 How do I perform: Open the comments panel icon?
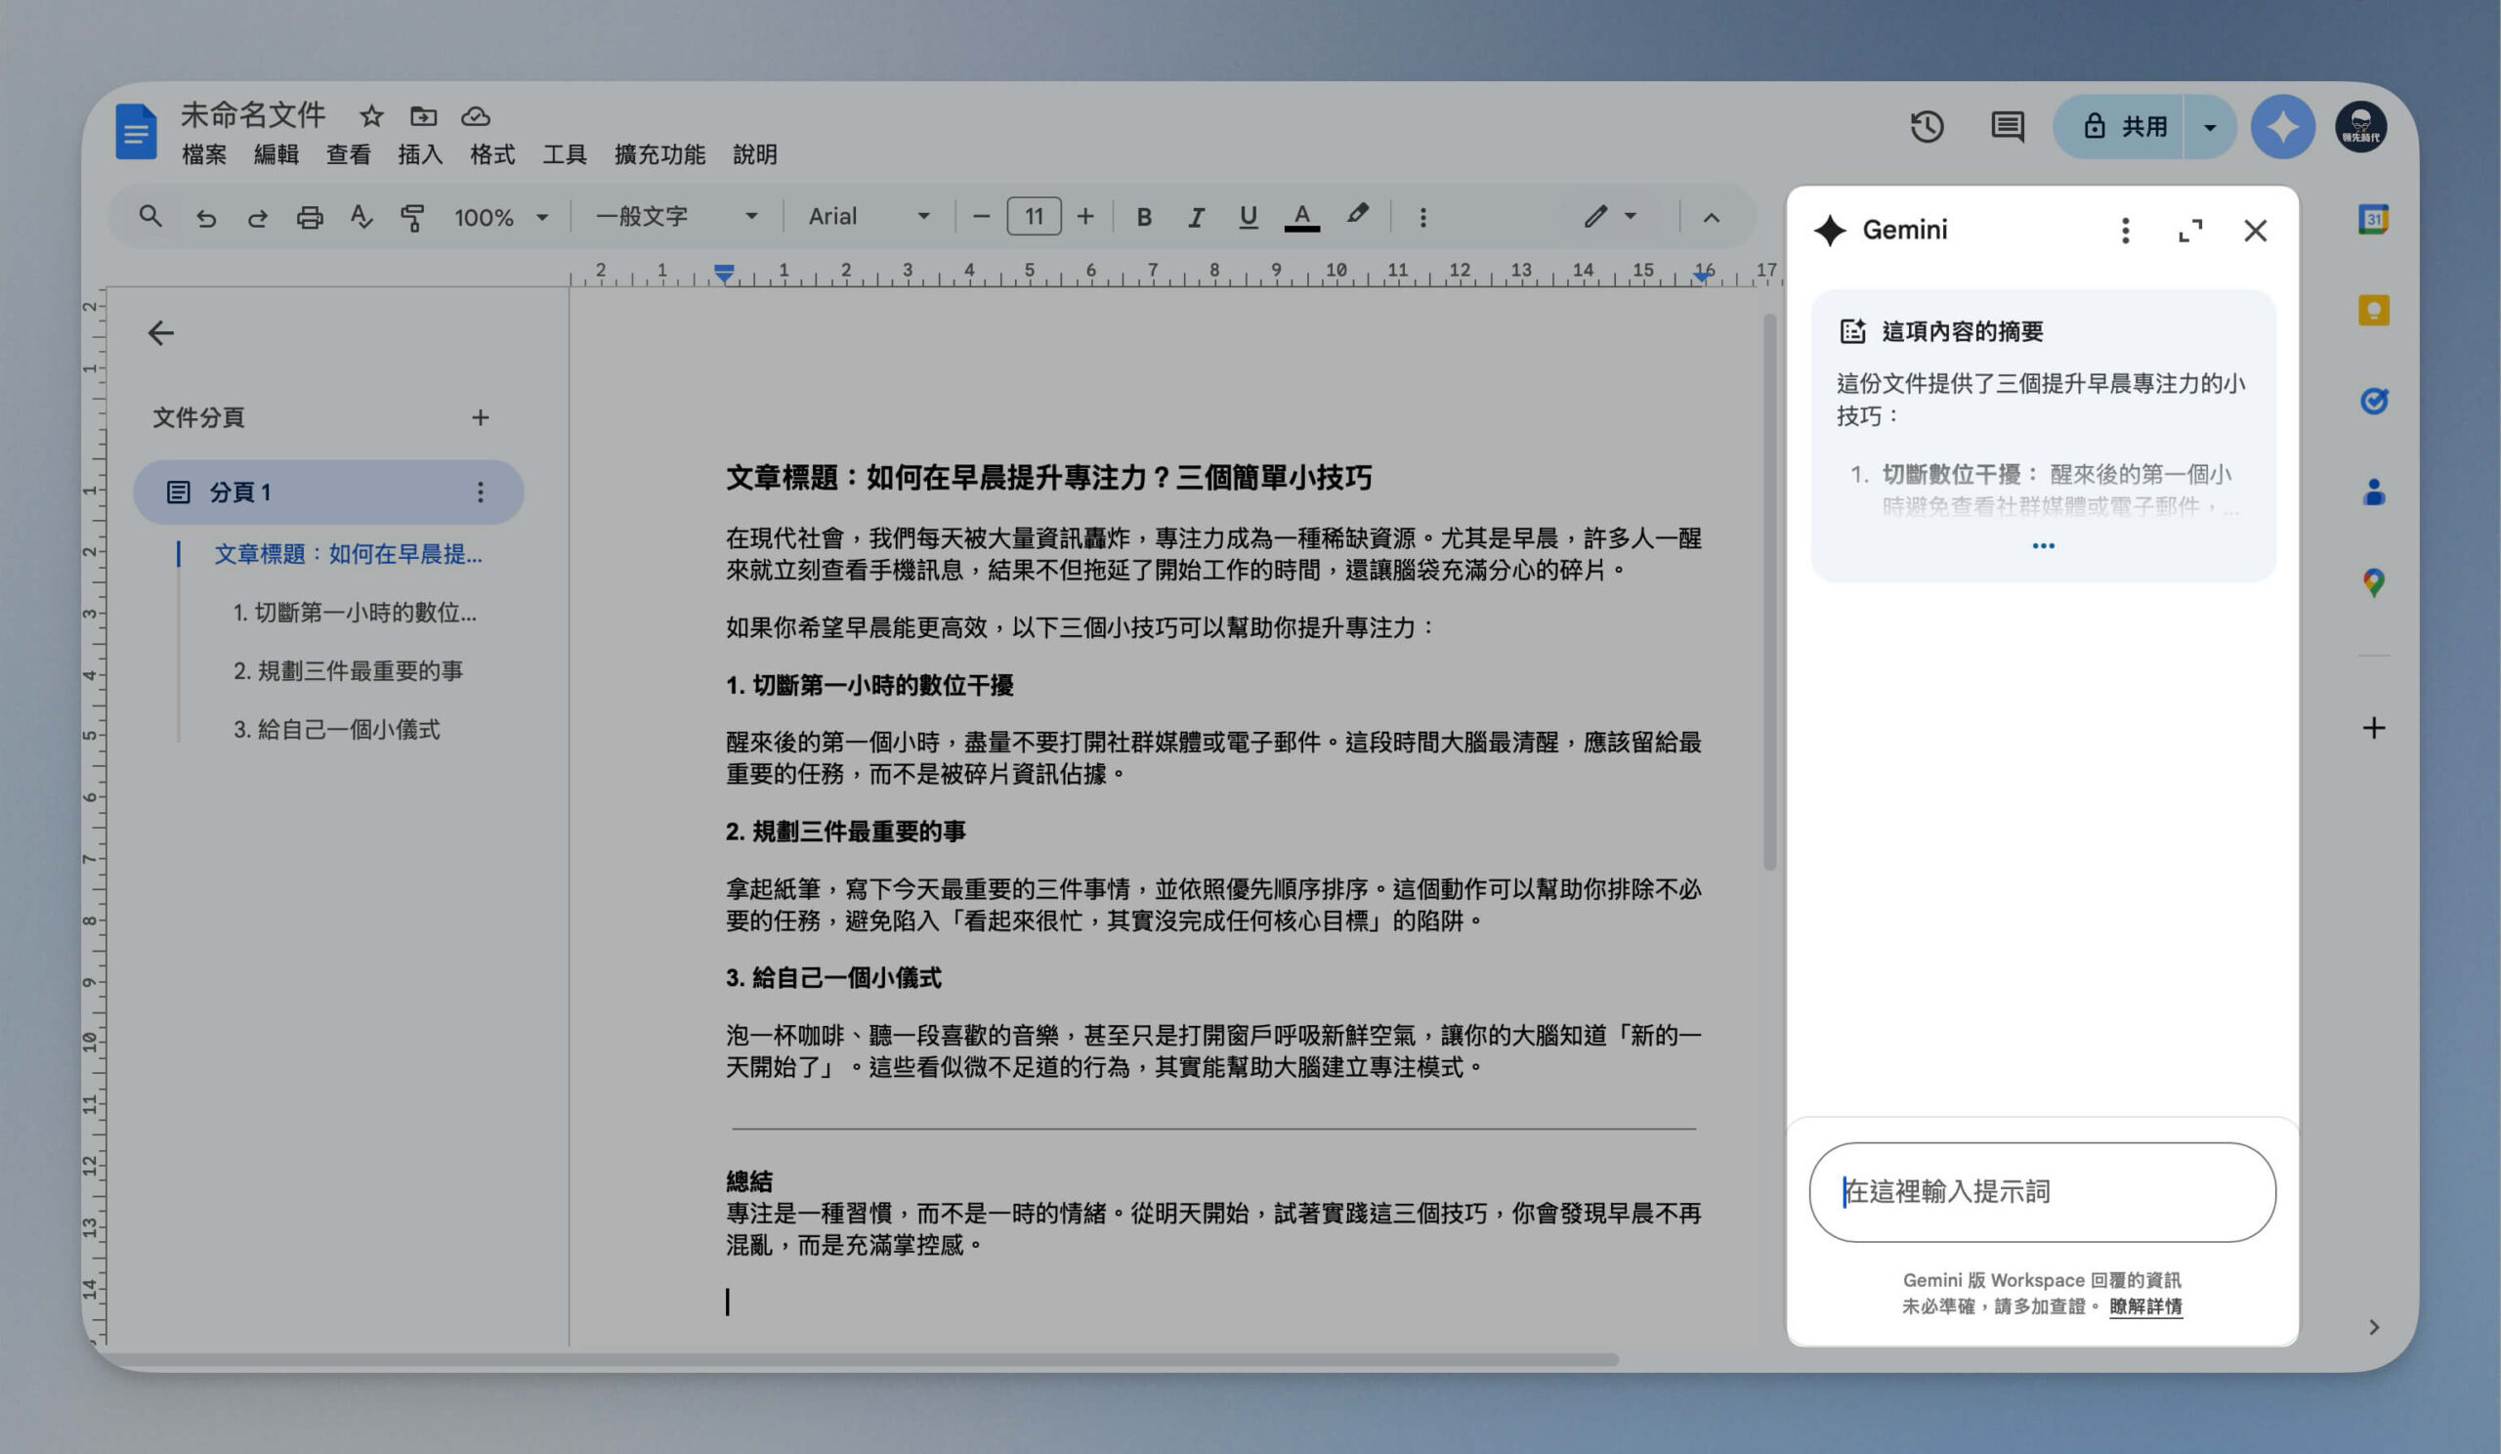pos(2007,127)
